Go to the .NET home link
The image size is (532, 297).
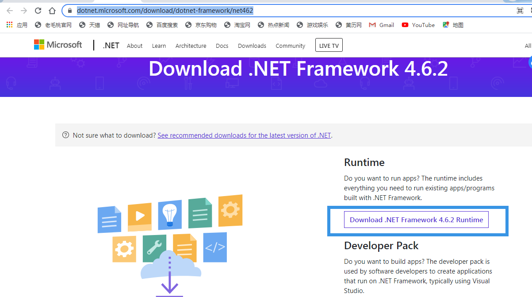click(x=111, y=45)
